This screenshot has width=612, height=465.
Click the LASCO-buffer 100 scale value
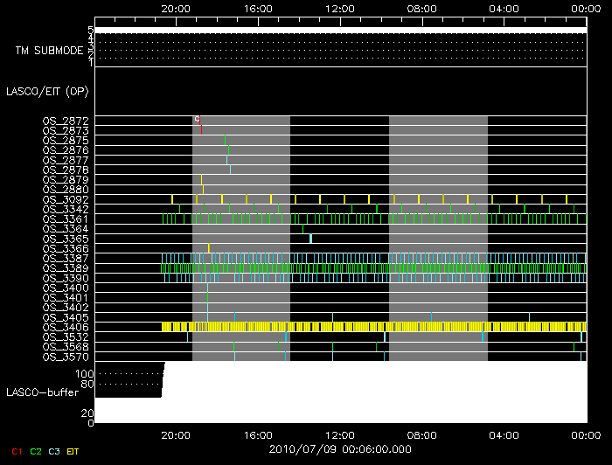coord(84,374)
